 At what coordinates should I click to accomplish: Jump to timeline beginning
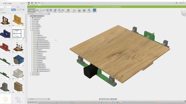click(x=28, y=102)
